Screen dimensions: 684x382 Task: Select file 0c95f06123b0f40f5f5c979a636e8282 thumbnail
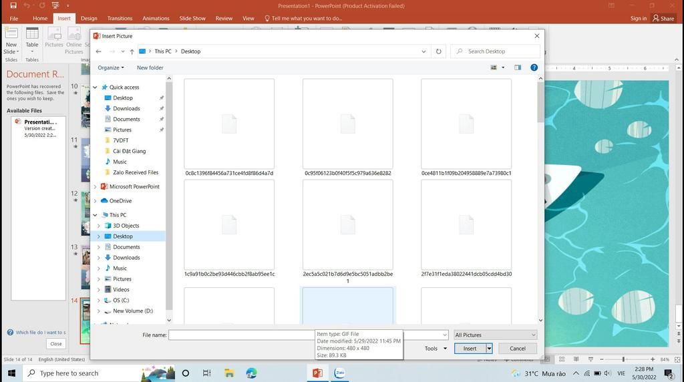347,124
